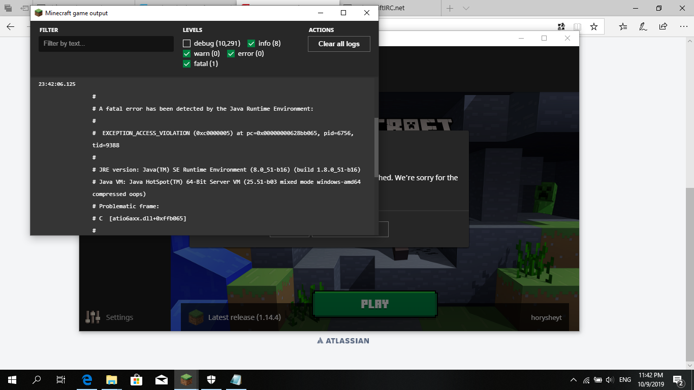The width and height of the screenshot is (694, 390).
Task: Open Minecraft Launcher Settings
Action: click(x=109, y=317)
